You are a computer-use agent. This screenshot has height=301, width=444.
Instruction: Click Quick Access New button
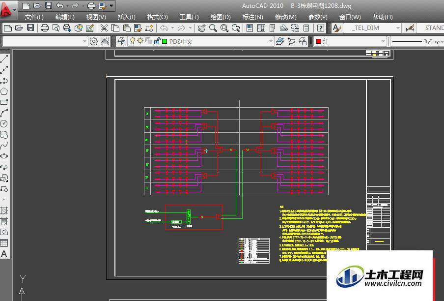tap(26, 5)
